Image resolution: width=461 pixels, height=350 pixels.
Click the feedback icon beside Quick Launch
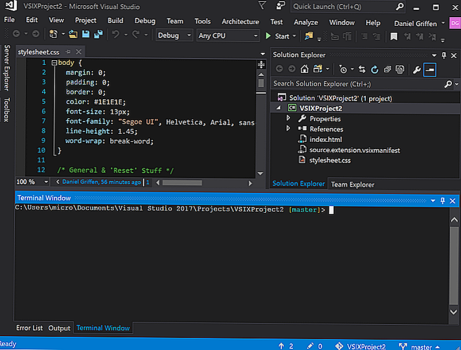click(280, 6)
